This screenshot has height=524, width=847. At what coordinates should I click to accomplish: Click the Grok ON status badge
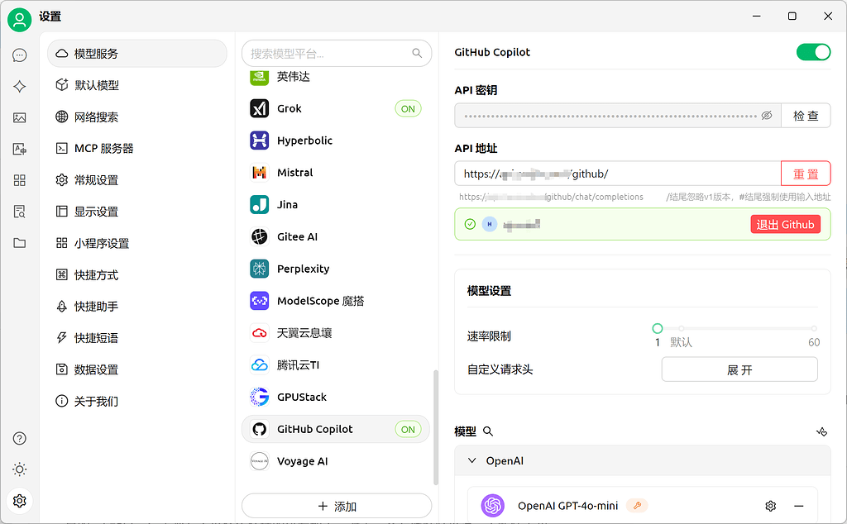pos(408,108)
